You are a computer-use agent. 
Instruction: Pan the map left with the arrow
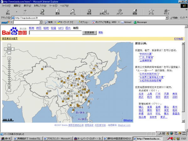[x=6, y=49]
